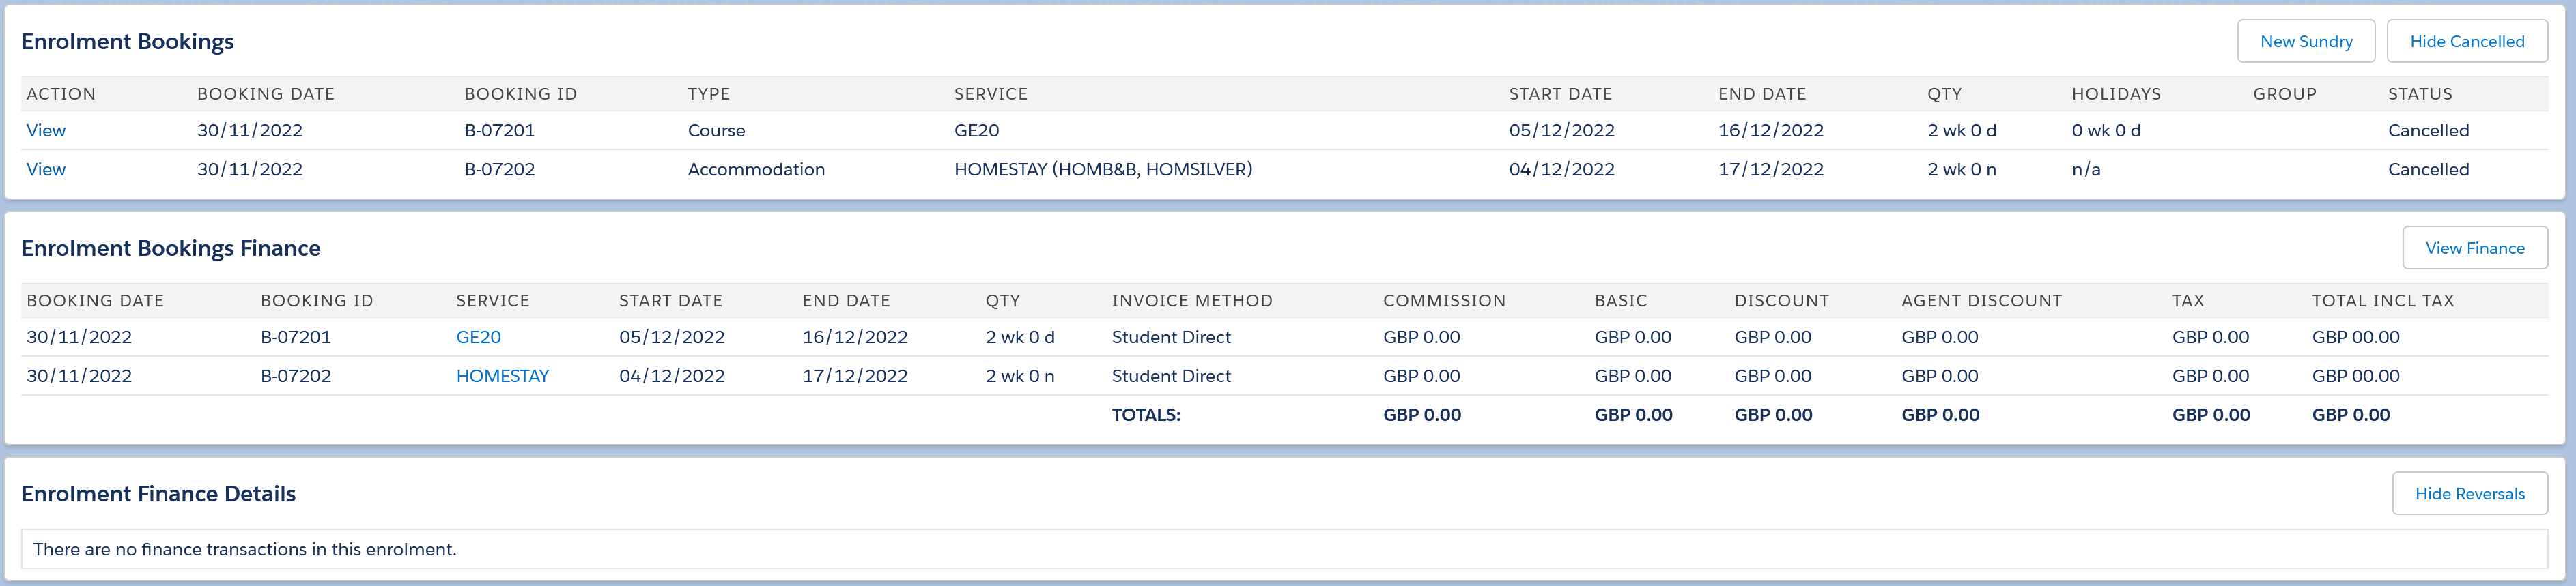Select the HOMESTAY (HOMB&B, HOMSILVER) service cell
This screenshot has height=586, width=2576.
1102,169
